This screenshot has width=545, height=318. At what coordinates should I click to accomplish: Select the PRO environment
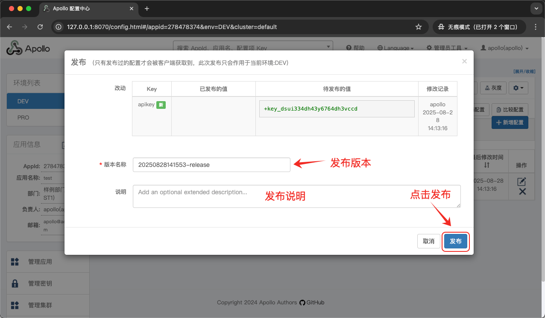24,117
